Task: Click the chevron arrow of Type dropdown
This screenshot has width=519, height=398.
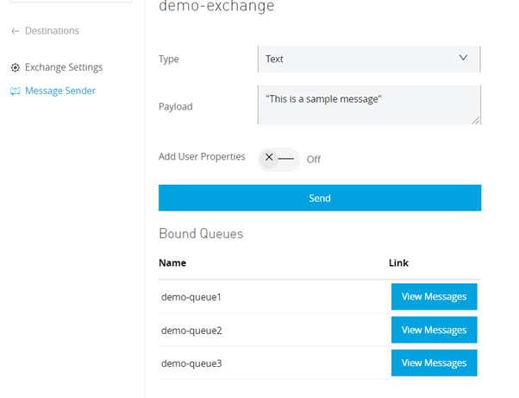Action: click(x=464, y=58)
